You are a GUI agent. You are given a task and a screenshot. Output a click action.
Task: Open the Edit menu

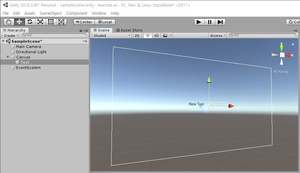(x=16, y=13)
